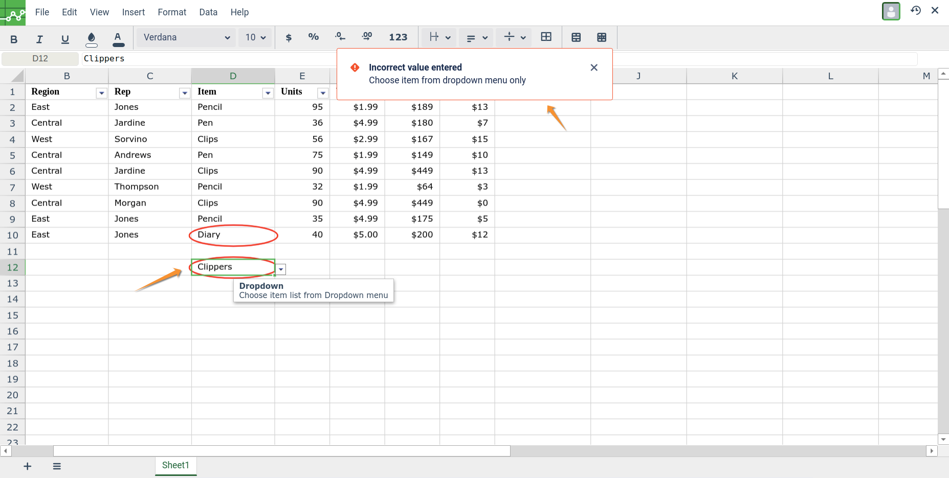Viewport: 949px width, 478px height.
Task: Open the user profile avatar
Action: [891, 11]
